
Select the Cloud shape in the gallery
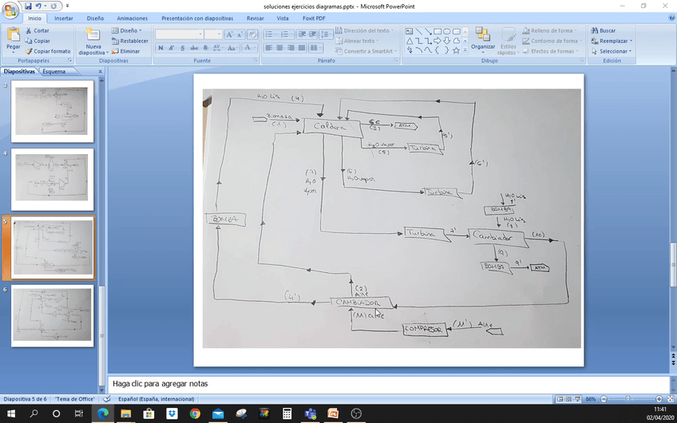pyautogui.click(x=457, y=41)
